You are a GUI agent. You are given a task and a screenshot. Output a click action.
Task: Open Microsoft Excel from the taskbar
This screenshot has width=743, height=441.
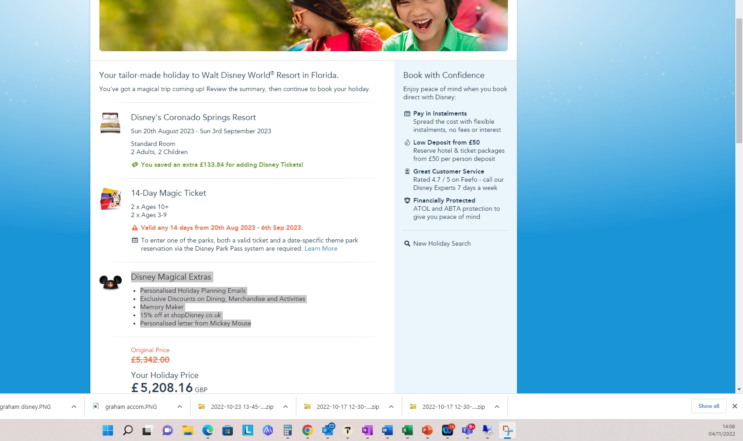pyautogui.click(x=407, y=430)
